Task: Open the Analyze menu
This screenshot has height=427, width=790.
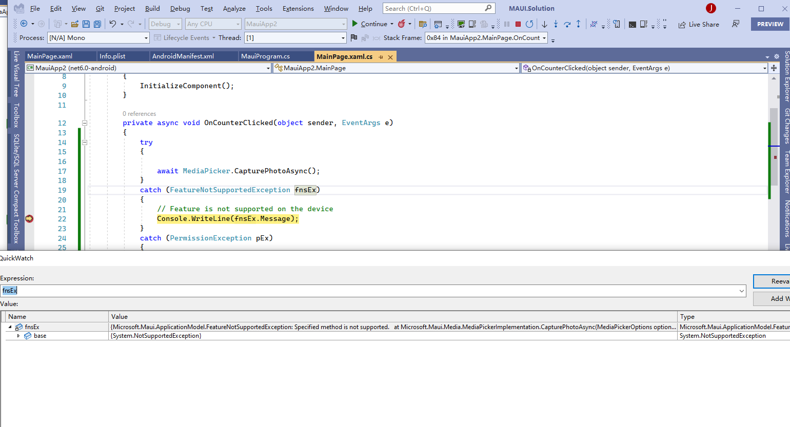Action: 234,8
